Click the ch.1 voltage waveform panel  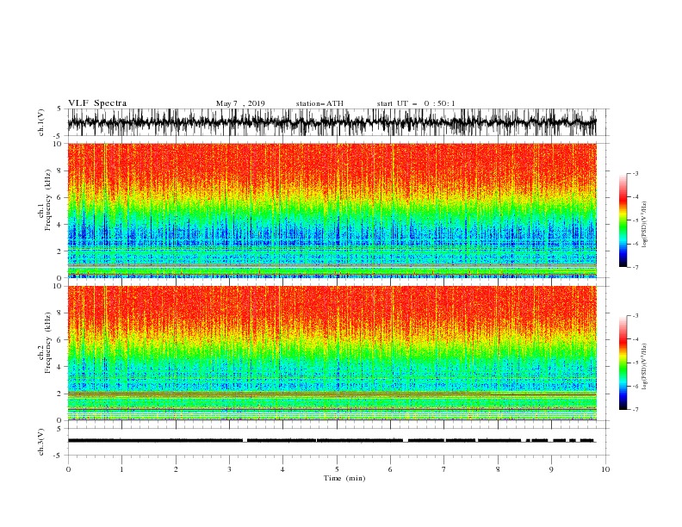click(338, 122)
